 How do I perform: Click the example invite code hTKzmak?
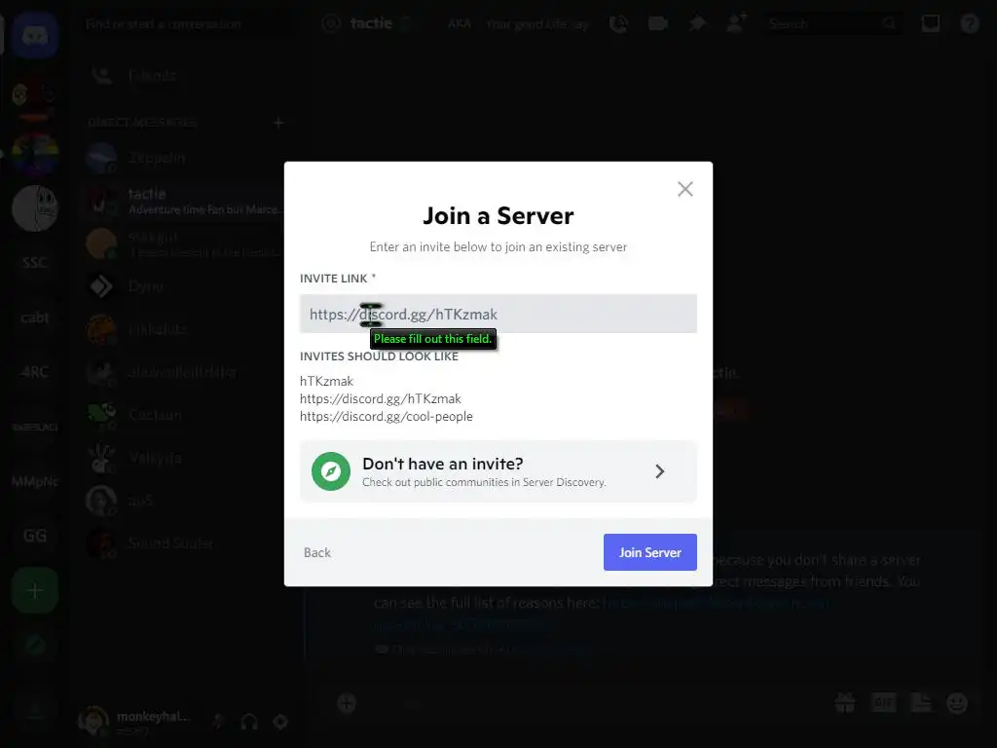pos(326,381)
